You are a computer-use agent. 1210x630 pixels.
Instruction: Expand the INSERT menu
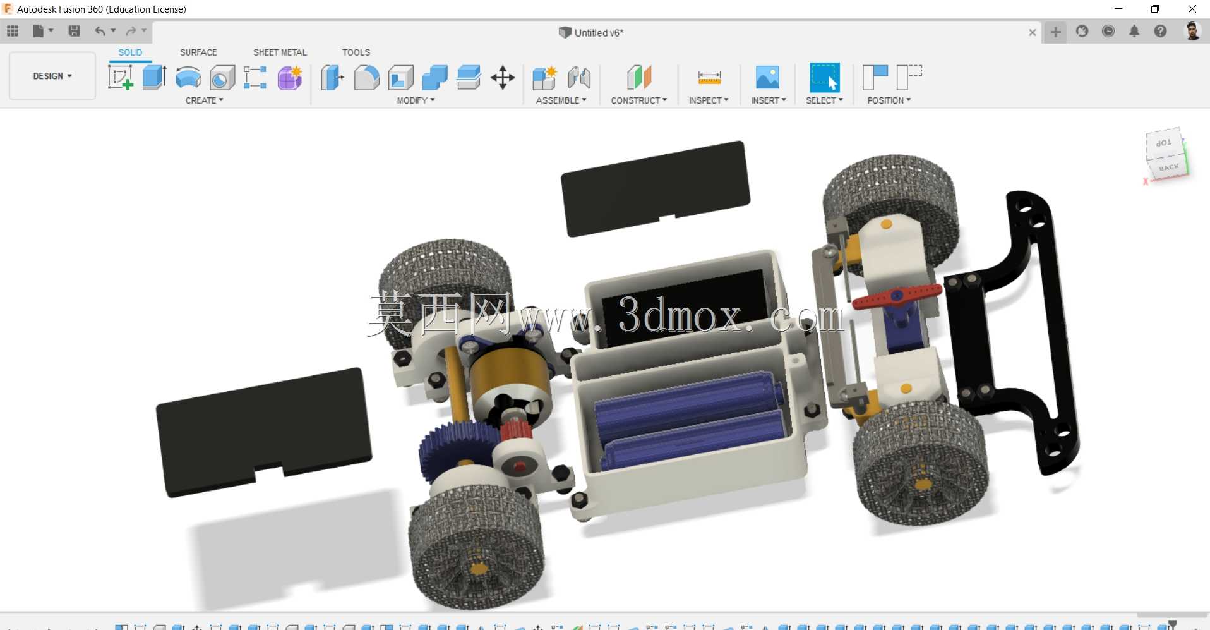click(769, 100)
